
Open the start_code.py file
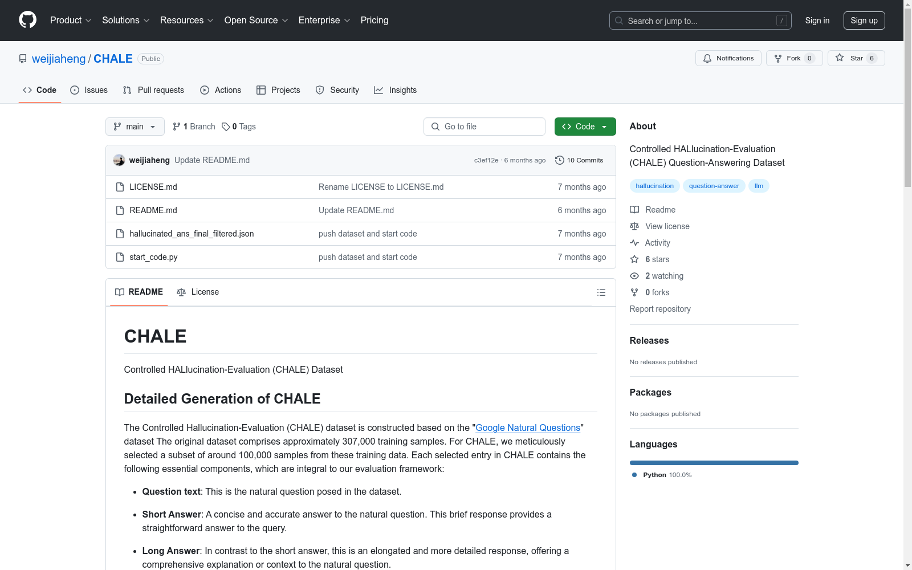tap(153, 257)
